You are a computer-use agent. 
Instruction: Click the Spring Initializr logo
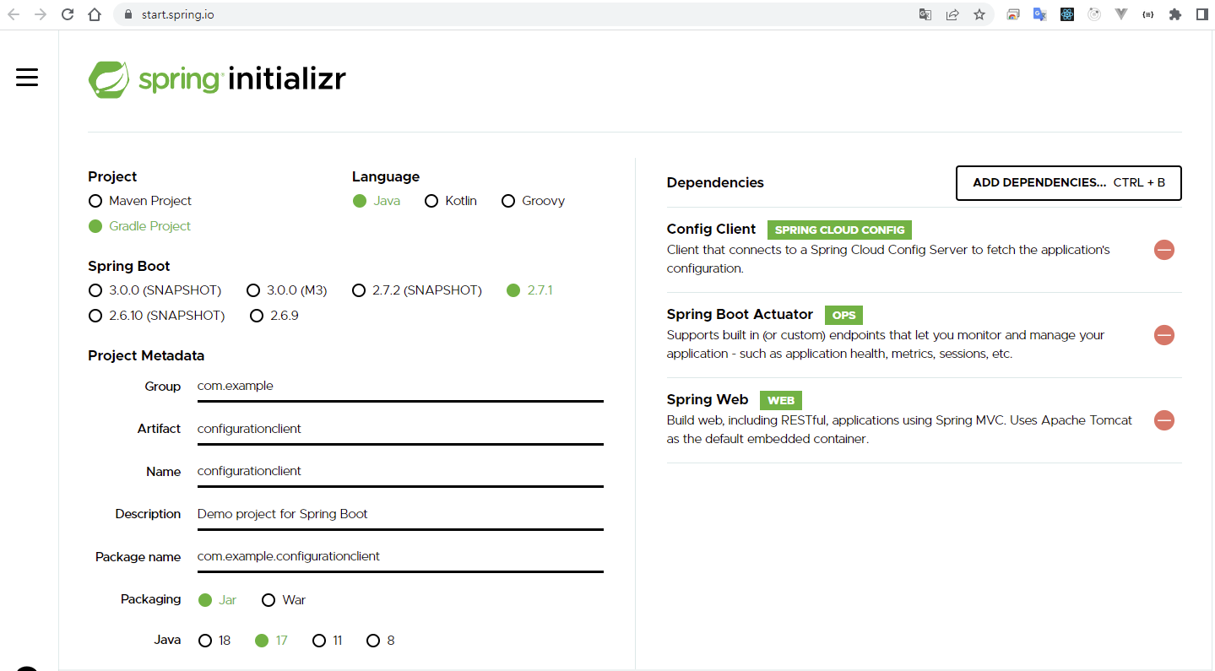pos(217,79)
